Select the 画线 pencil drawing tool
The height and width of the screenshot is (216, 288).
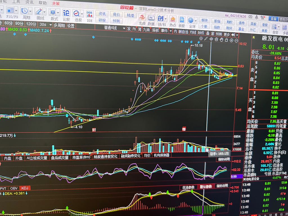39,11
